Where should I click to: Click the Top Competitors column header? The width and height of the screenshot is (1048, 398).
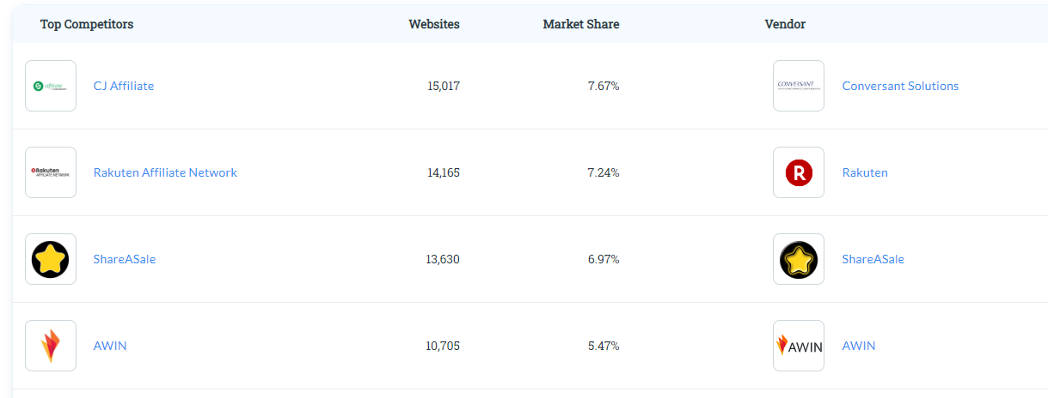(x=87, y=24)
